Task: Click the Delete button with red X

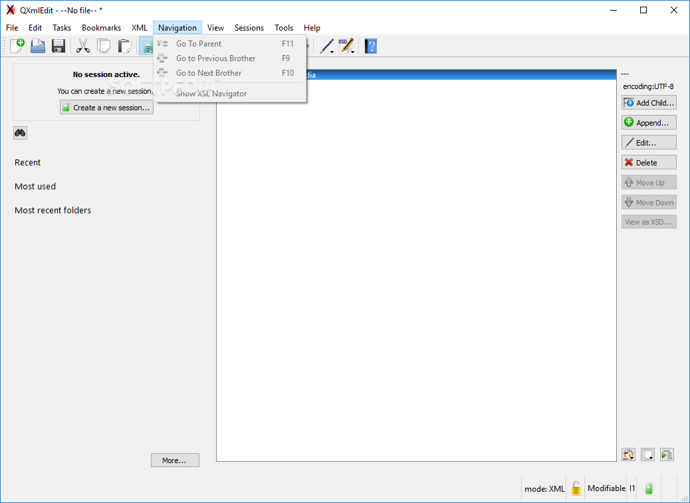Action: [649, 163]
